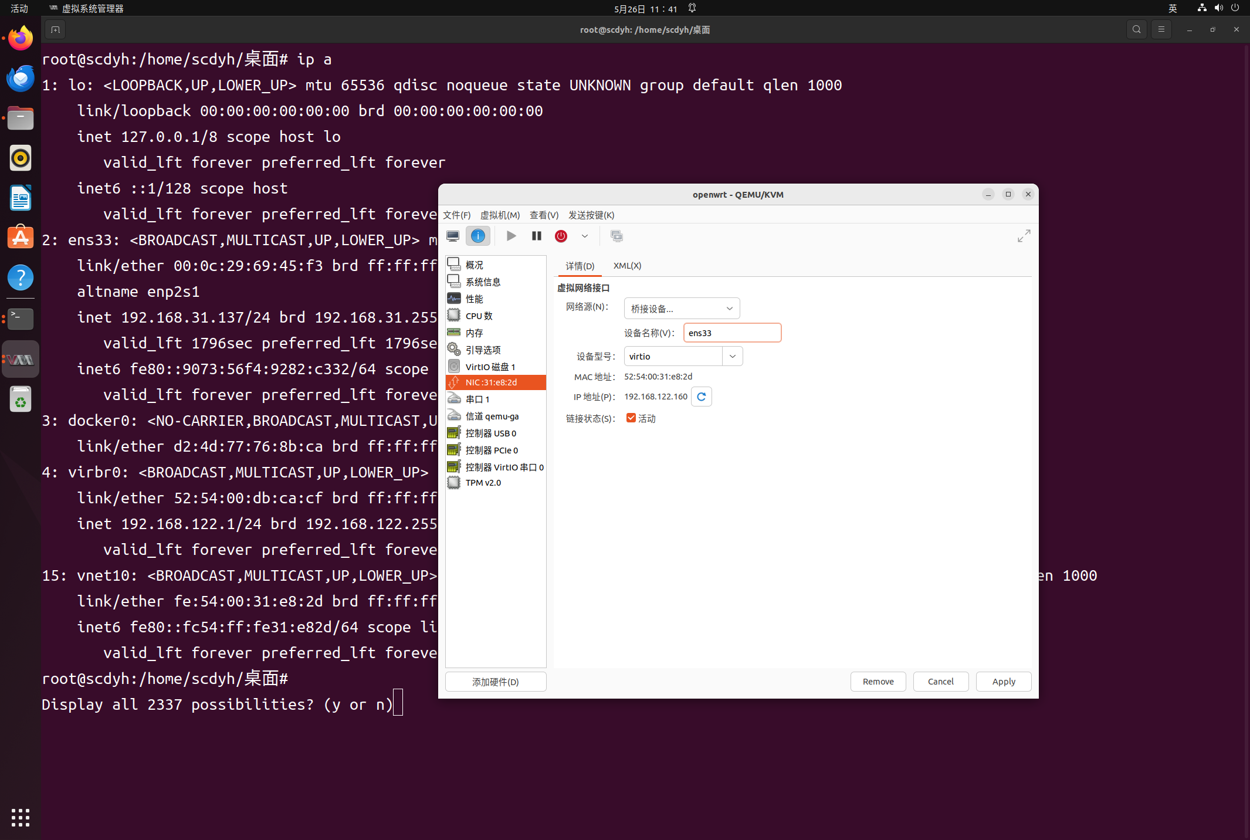Open the clock and calendar panel
Image resolution: width=1250 pixels, height=840 pixels.
pyautogui.click(x=646, y=9)
